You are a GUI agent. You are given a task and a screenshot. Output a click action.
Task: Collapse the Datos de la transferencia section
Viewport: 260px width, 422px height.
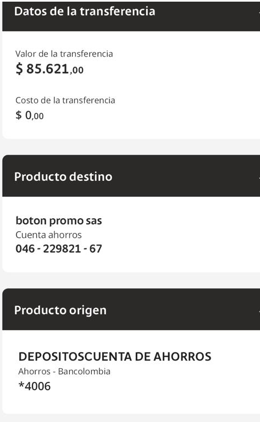(131, 16)
